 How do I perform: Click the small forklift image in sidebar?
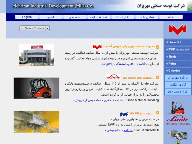pos(176,108)
